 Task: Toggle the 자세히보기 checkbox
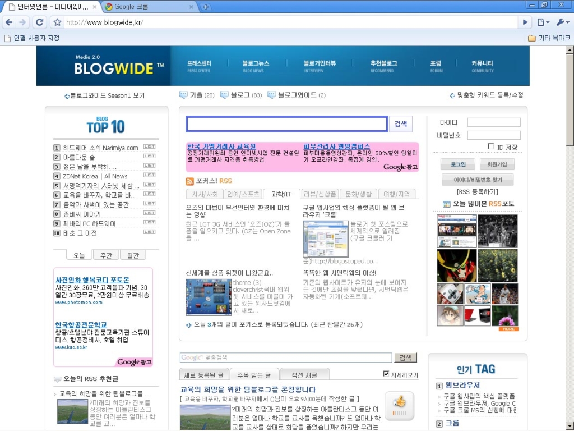(x=386, y=373)
